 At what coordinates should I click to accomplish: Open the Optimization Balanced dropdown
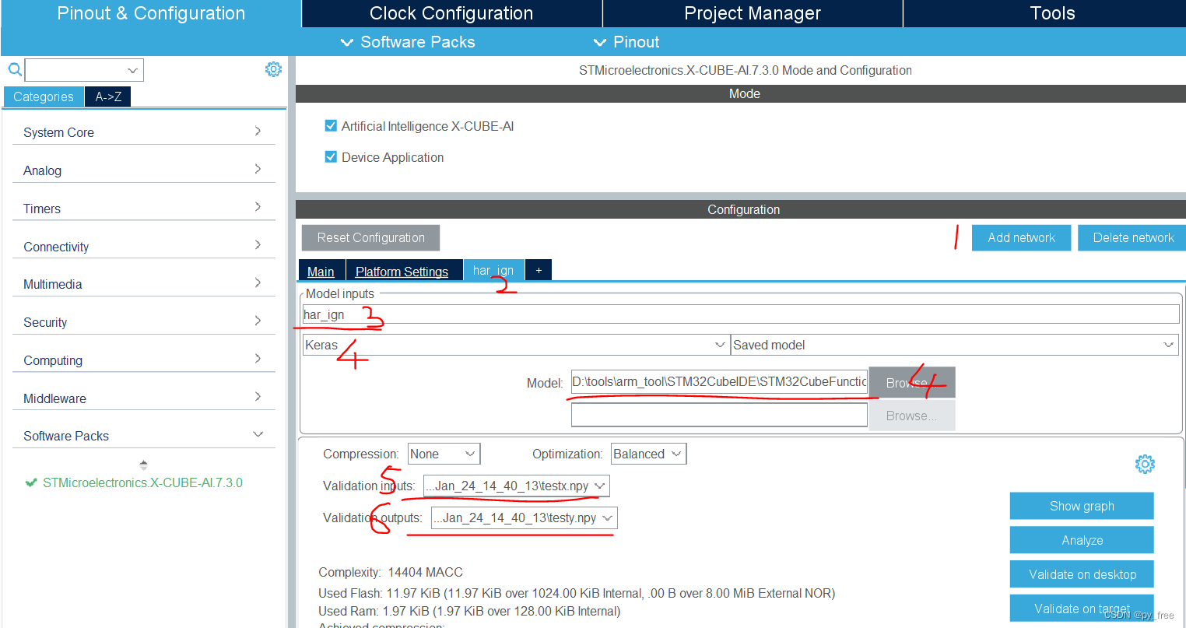[x=648, y=454]
